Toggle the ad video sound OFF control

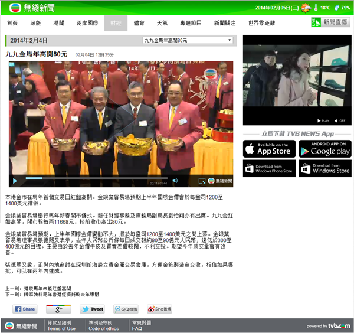tap(341, 120)
